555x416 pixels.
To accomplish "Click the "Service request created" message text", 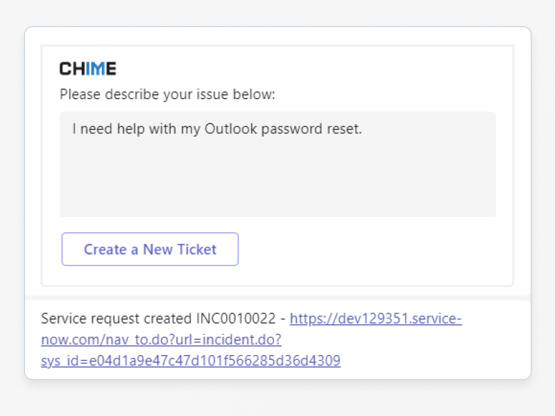I will click(113, 319).
